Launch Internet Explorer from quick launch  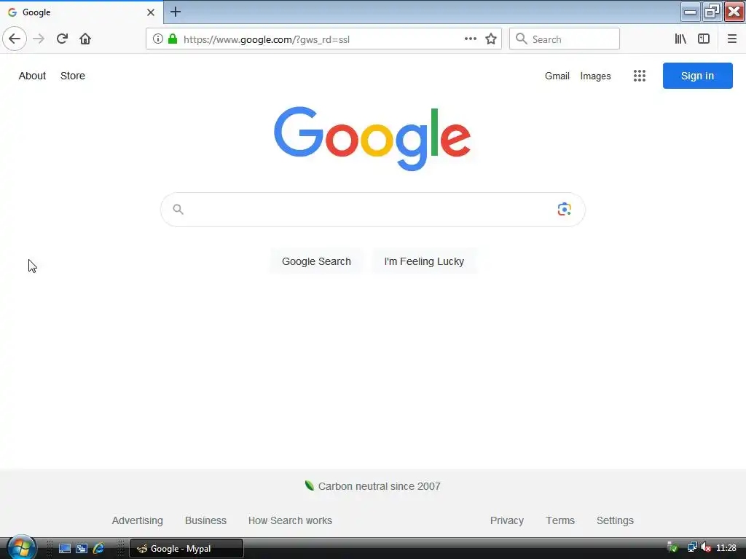[x=98, y=549]
